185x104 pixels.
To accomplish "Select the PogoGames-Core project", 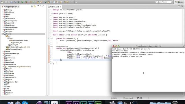I will tap(12, 82).
